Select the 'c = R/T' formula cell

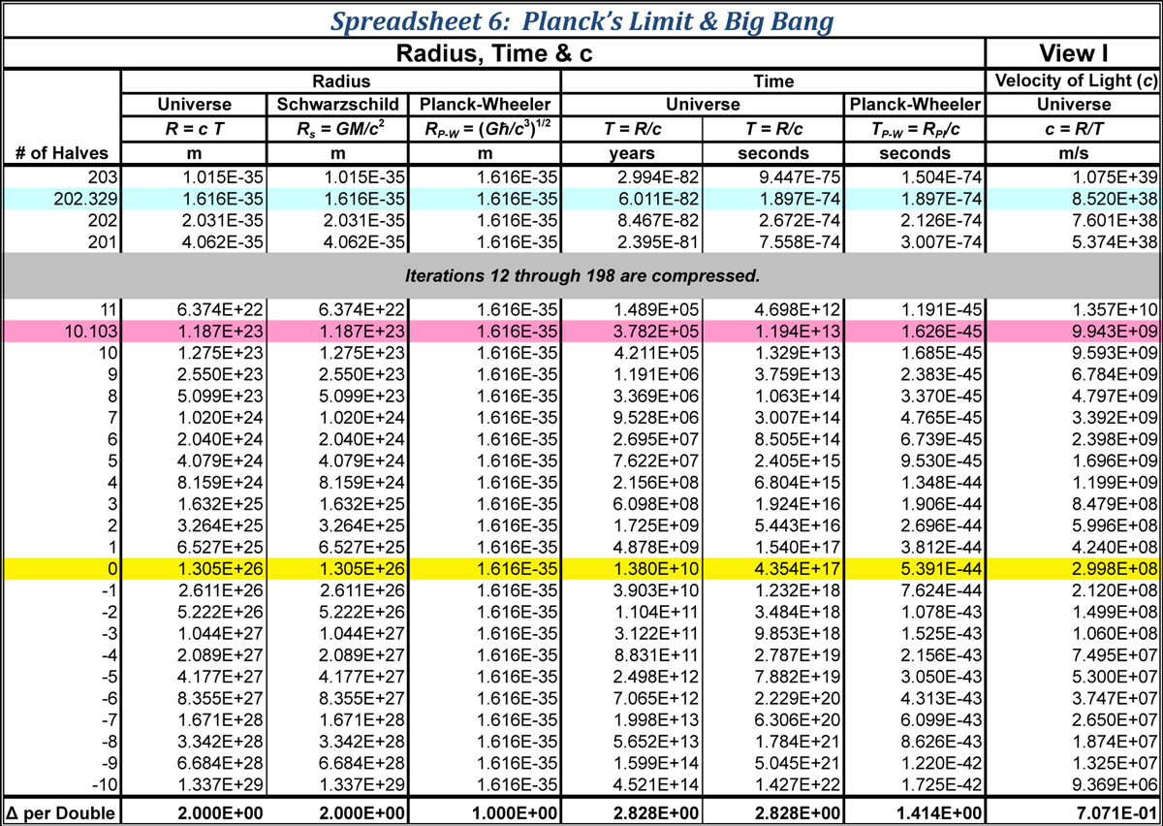tap(1073, 128)
